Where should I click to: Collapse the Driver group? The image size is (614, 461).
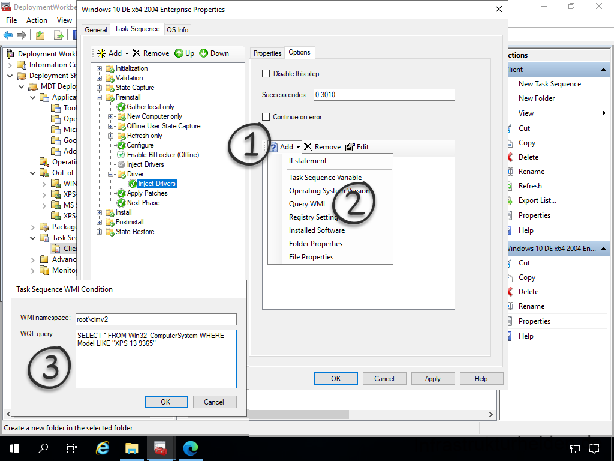[x=110, y=174]
